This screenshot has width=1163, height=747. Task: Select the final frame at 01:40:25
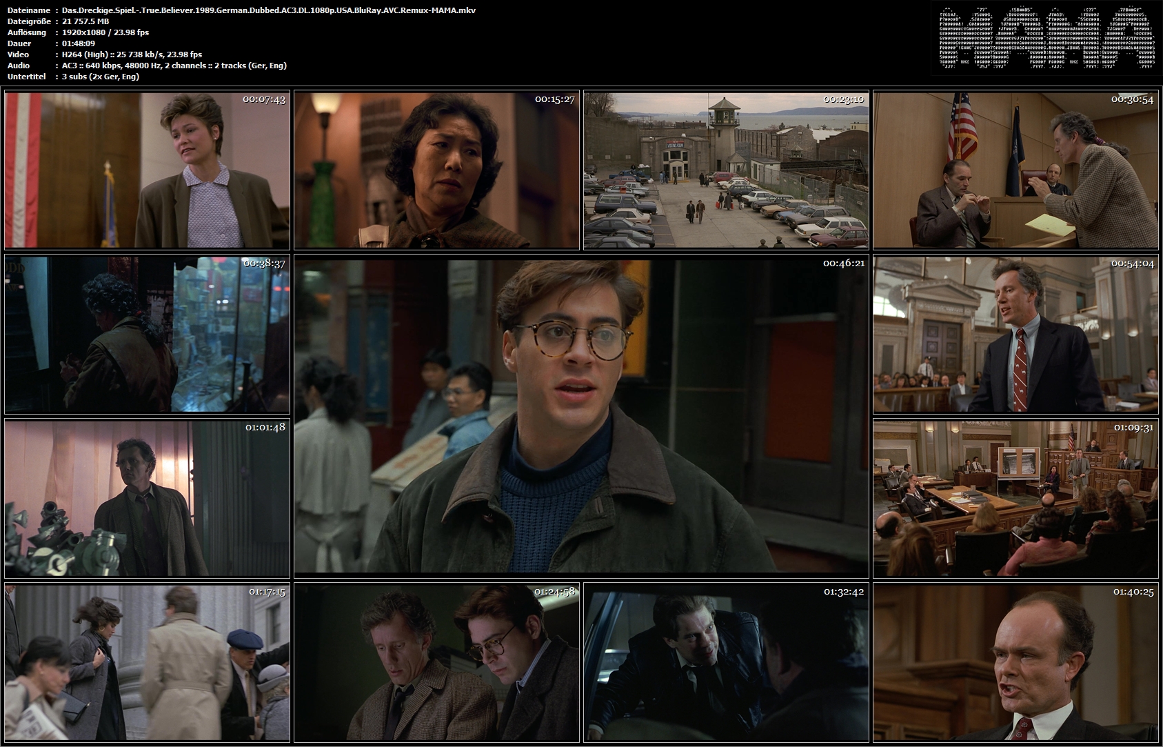click(x=1015, y=663)
